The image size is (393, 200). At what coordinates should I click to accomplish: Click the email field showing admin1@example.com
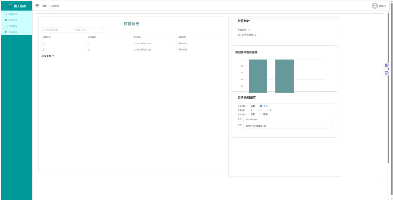[287, 126]
